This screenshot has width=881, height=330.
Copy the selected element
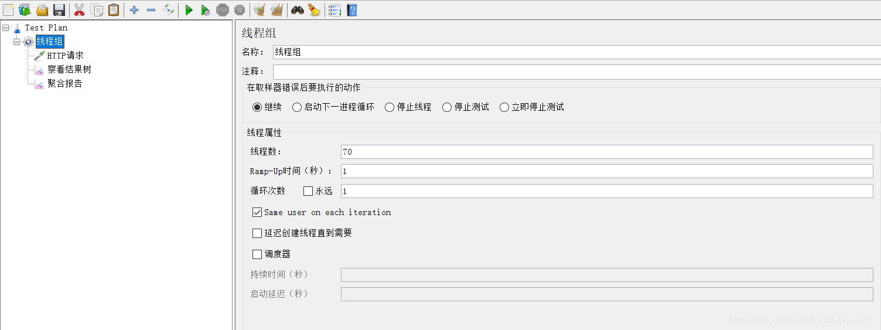point(97,10)
